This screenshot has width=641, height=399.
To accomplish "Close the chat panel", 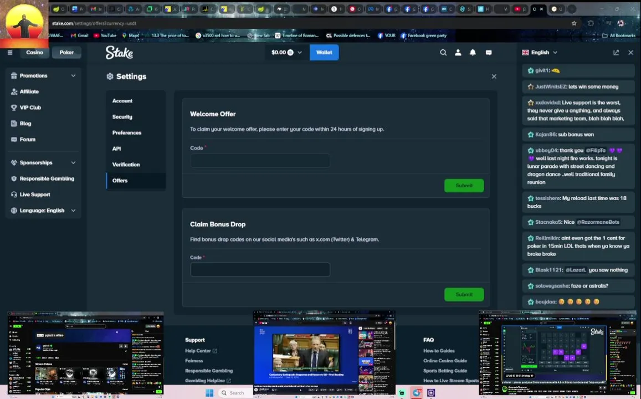I will tap(631, 52).
